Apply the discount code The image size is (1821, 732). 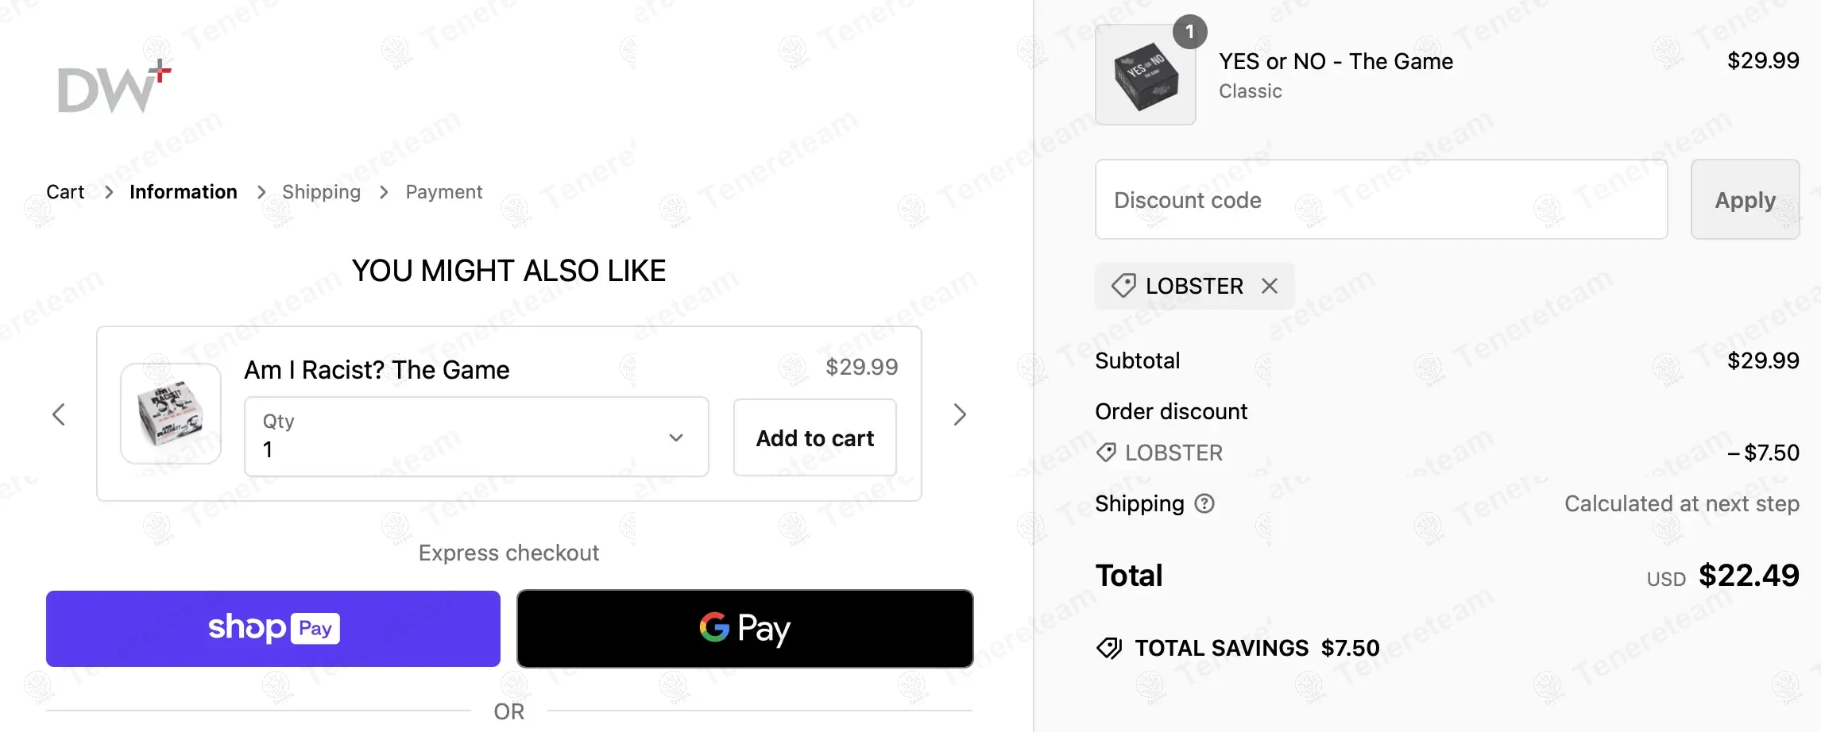1745,200
